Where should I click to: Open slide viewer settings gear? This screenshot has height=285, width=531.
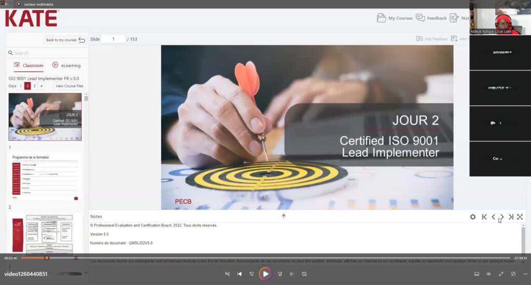coord(473,217)
